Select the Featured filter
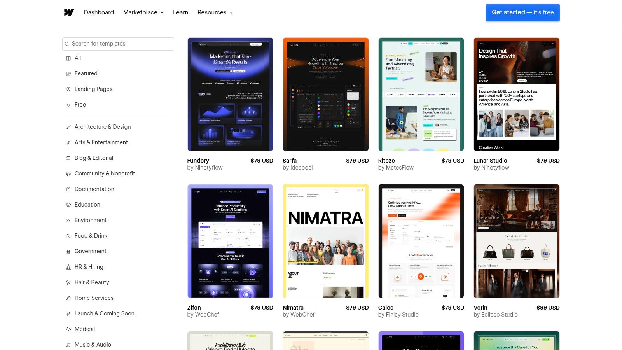 (86, 73)
